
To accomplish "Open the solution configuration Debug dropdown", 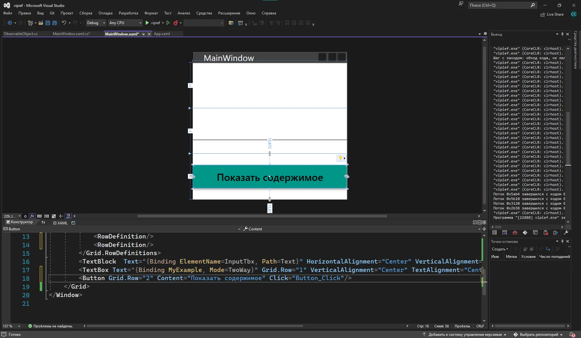I will click(96, 23).
